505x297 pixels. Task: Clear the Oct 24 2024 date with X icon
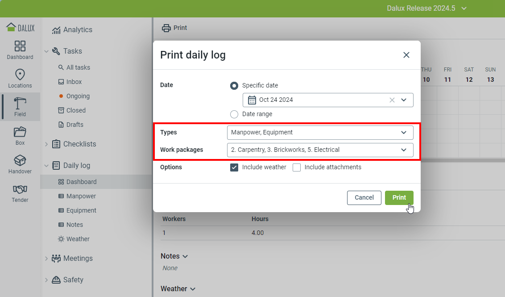(x=392, y=100)
